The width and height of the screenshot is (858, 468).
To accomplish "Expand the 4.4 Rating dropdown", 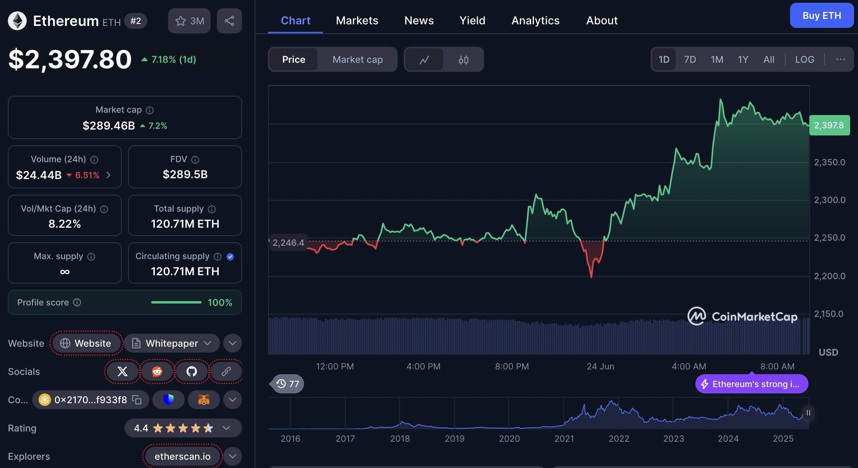I will tap(183, 428).
